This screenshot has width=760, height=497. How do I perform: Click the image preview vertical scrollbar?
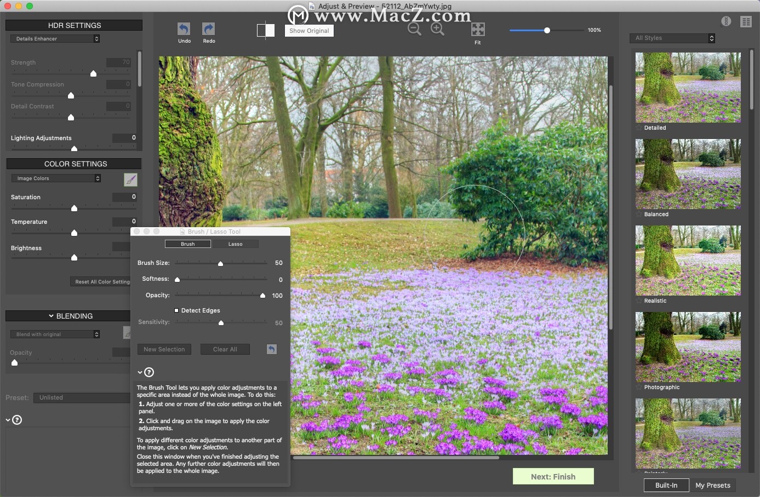pos(611,207)
